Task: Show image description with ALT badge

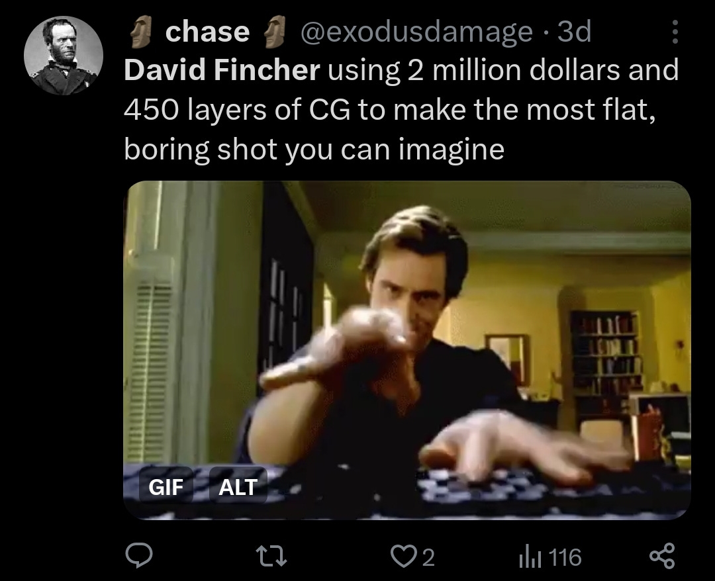Action: pyautogui.click(x=238, y=486)
